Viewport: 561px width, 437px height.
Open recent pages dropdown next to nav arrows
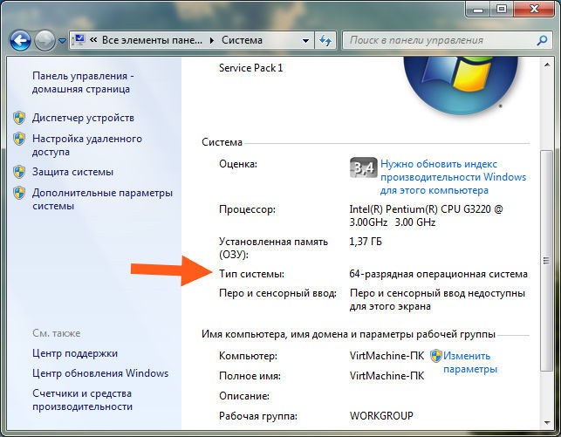tap(62, 41)
